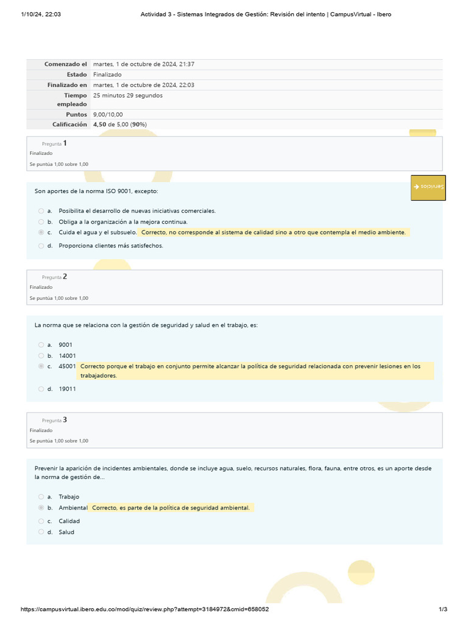
Task: Select radio c 'Cuida el agua y el subsuelo'
Action: [41, 232]
